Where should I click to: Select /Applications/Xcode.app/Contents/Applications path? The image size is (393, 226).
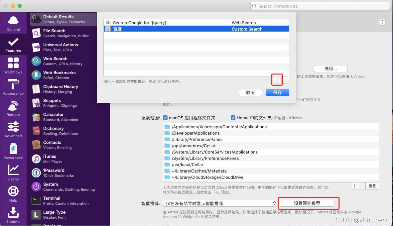click(271, 127)
